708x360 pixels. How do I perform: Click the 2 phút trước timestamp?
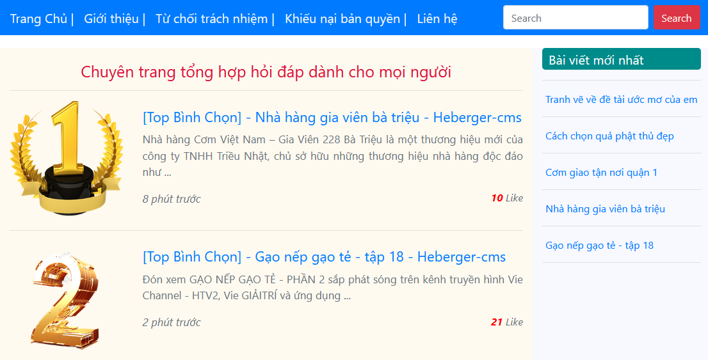(171, 322)
